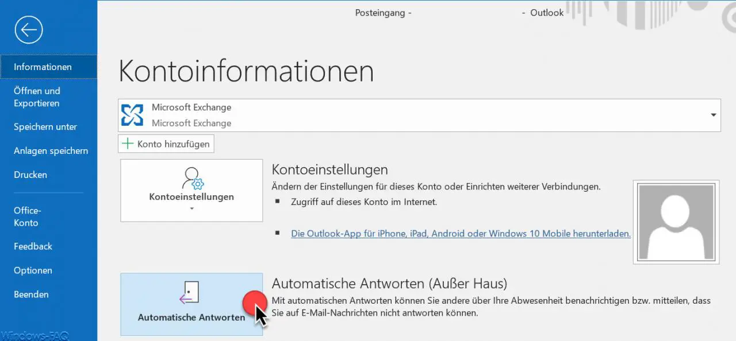
Task: Click the Kontoeinstellungen section heading
Action: pos(329,170)
